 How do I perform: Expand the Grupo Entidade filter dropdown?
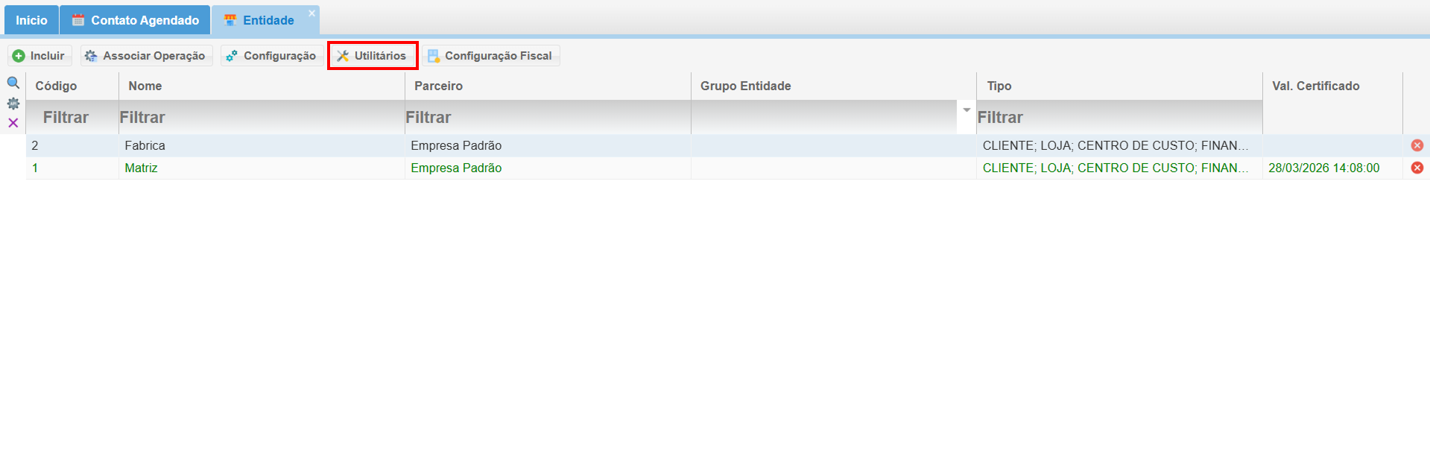pos(966,110)
